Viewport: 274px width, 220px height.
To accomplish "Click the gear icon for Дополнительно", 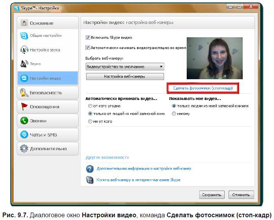I will point(24,149).
